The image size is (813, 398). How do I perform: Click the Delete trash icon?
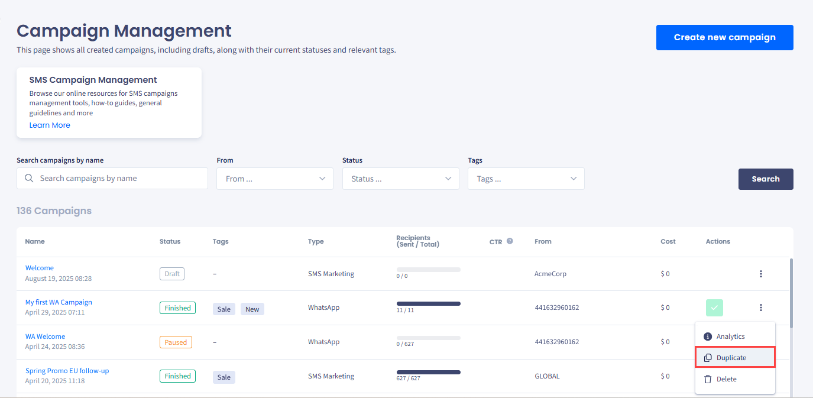(x=708, y=379)
